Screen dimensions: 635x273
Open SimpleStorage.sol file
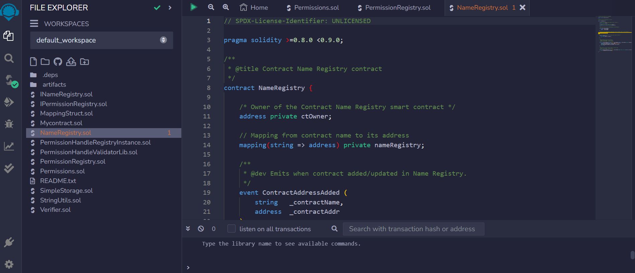click(66, 191)
